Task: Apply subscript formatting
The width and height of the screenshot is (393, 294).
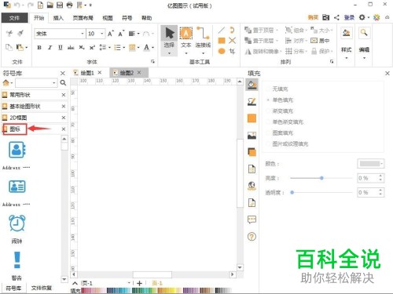Action: pyautogui.click(x=82, y=48)
